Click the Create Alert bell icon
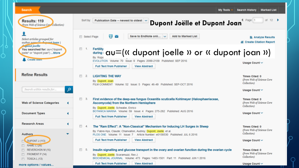This screenshot has width=299, height=168. 24,60
